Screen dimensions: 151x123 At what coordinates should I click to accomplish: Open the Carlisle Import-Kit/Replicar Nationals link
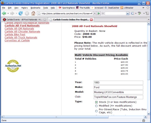click(x=27, y=23)
